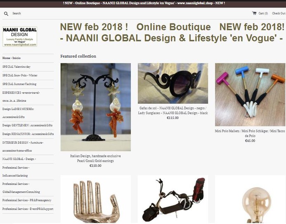This screenshot has width=286, height=224.
Task: Open Professional Services - PR&PressAgency link
Action: 27,201
